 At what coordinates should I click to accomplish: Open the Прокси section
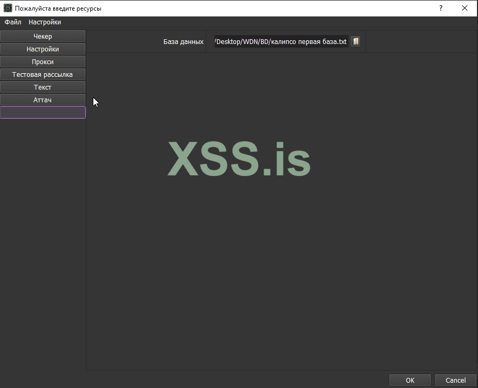[x=42, y=62]
